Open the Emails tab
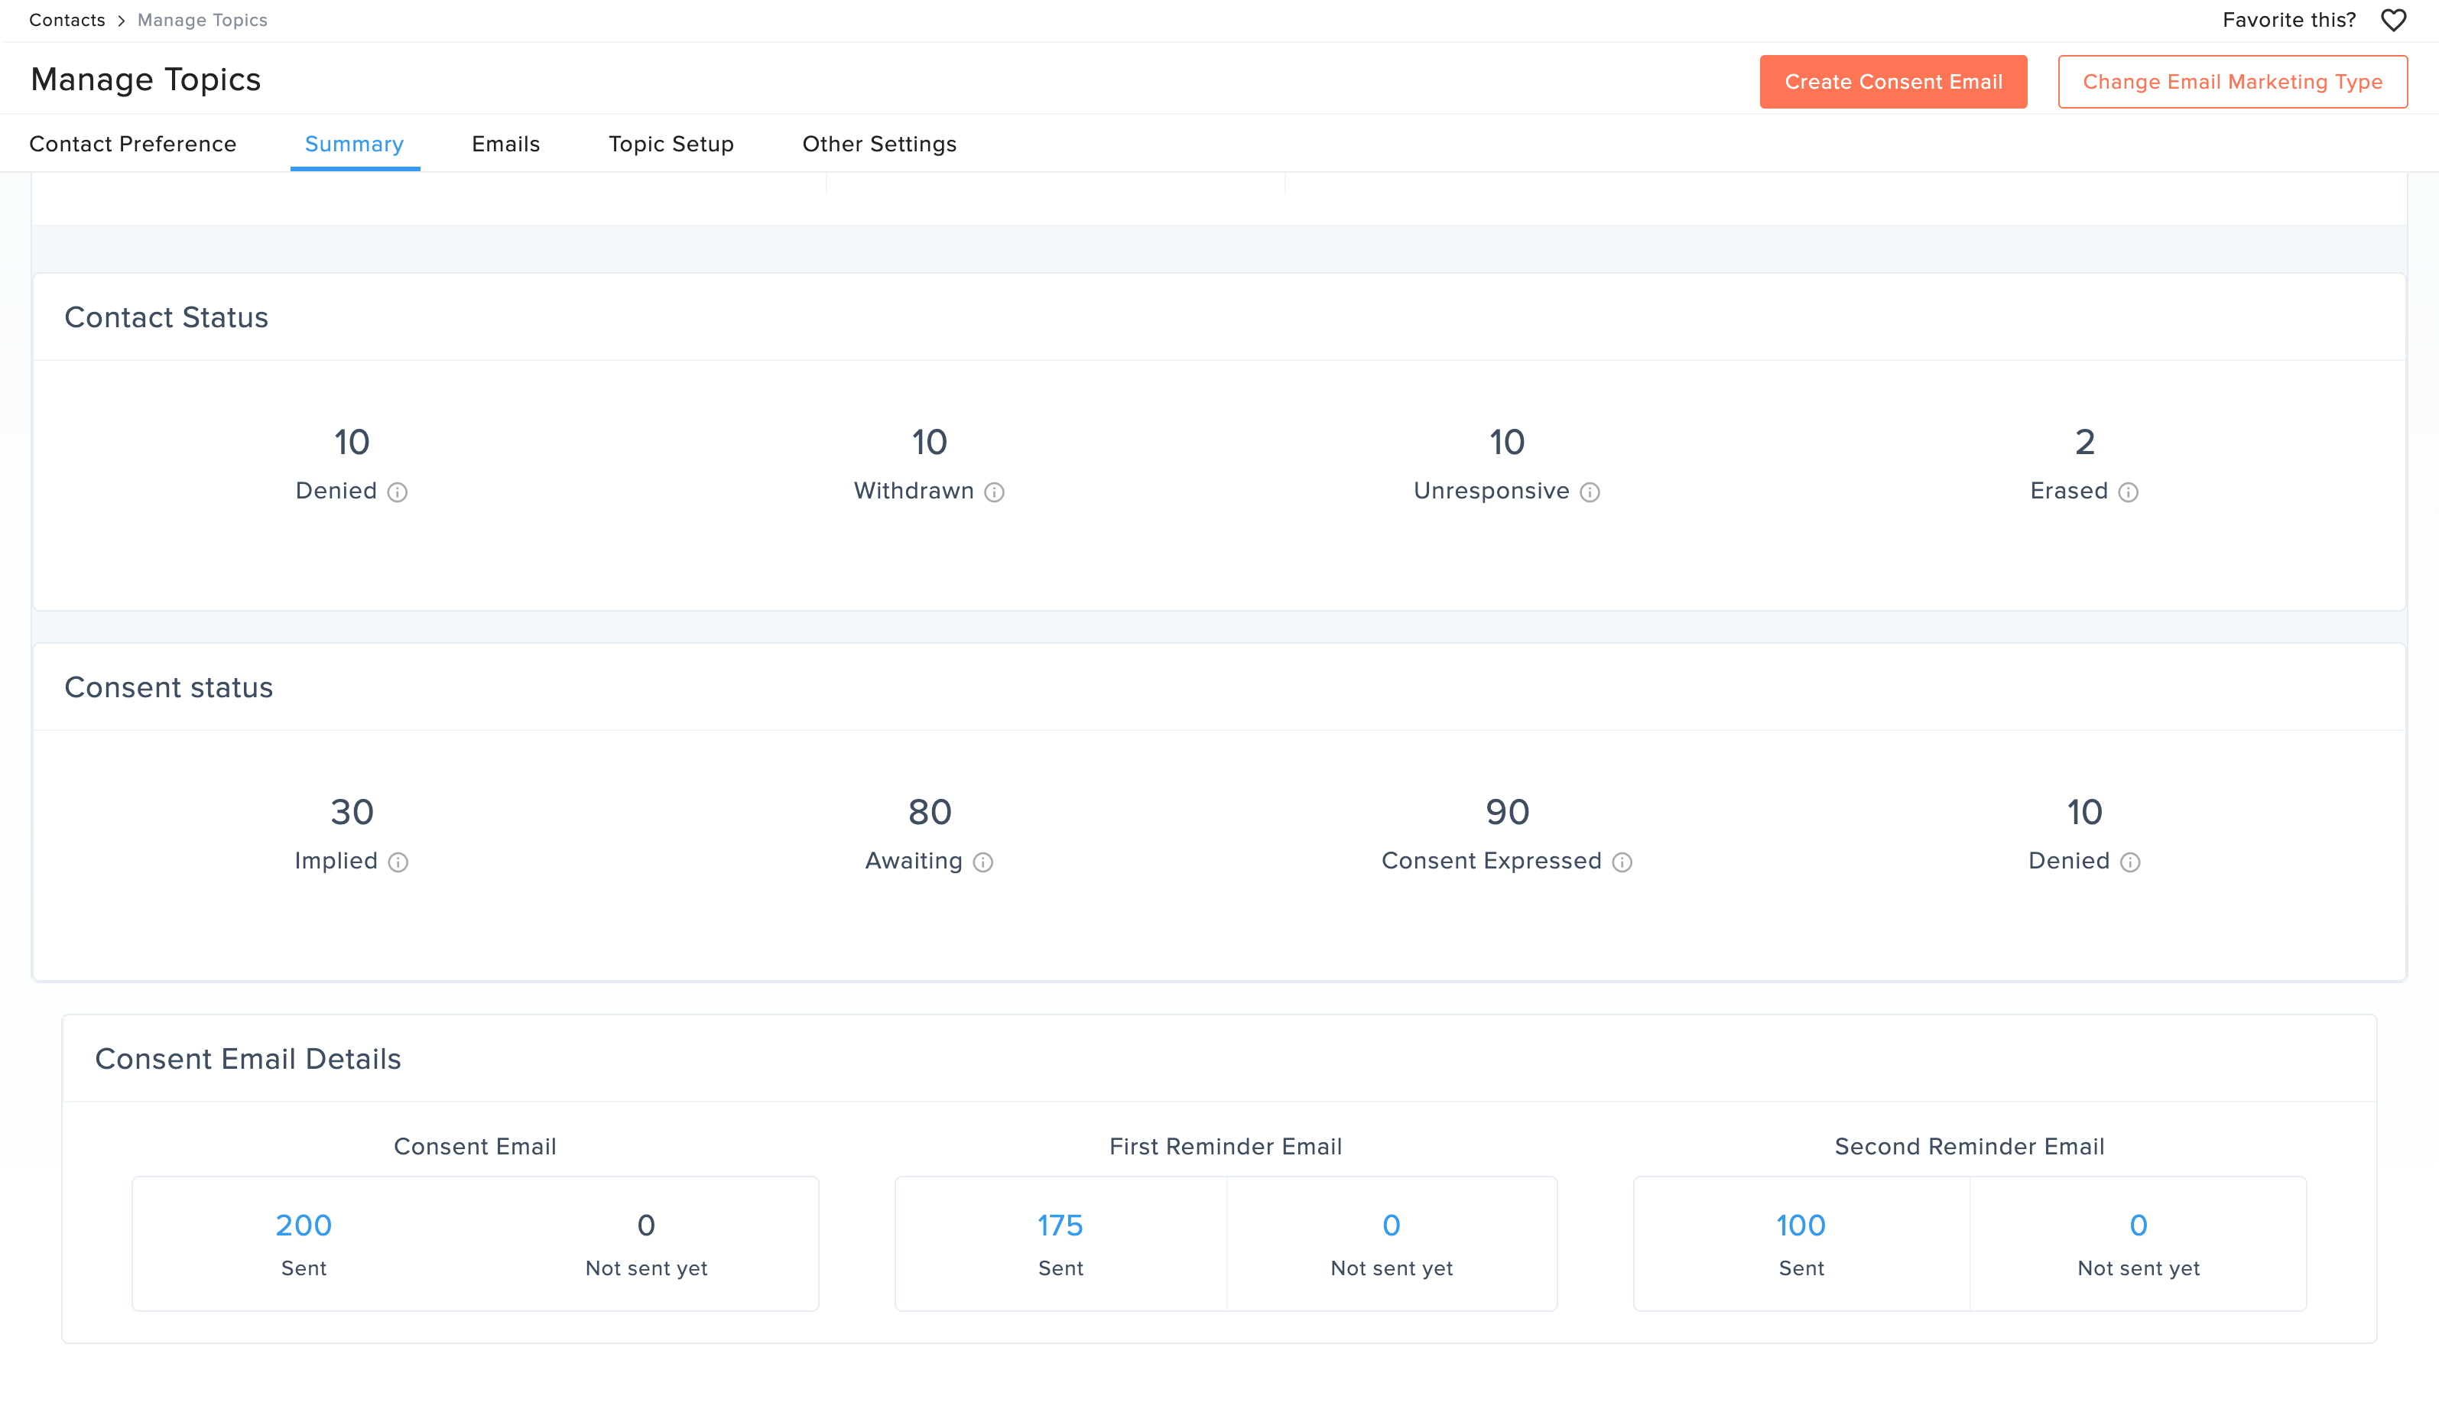2439x1422 pixels. pyautogui.click(x=505, y=144)
